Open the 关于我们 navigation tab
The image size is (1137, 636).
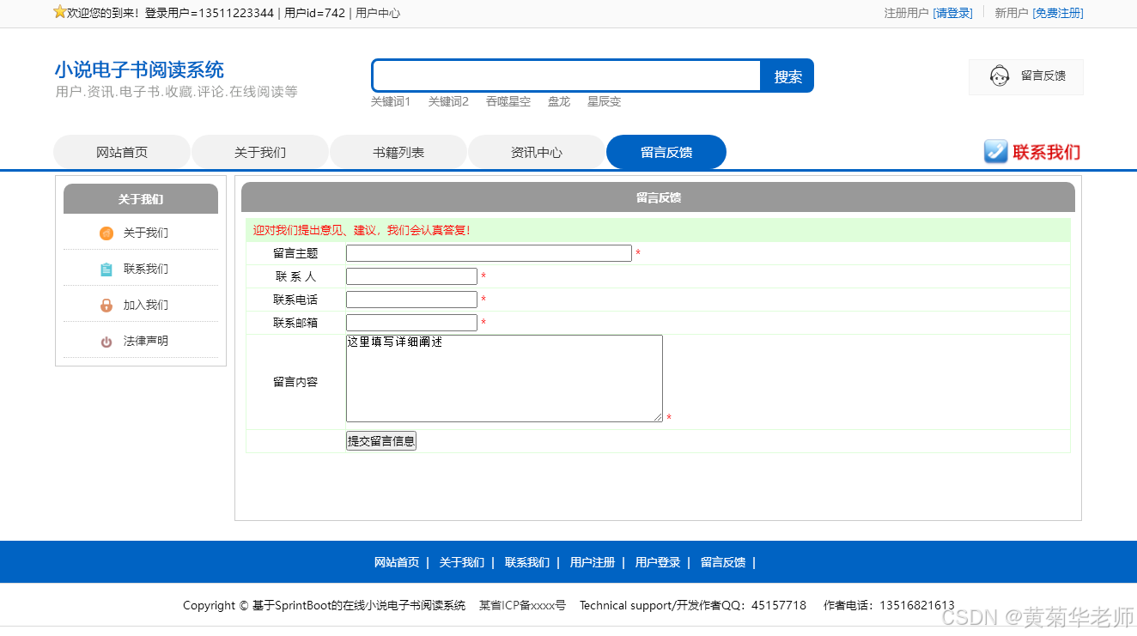tap(260, 152)
